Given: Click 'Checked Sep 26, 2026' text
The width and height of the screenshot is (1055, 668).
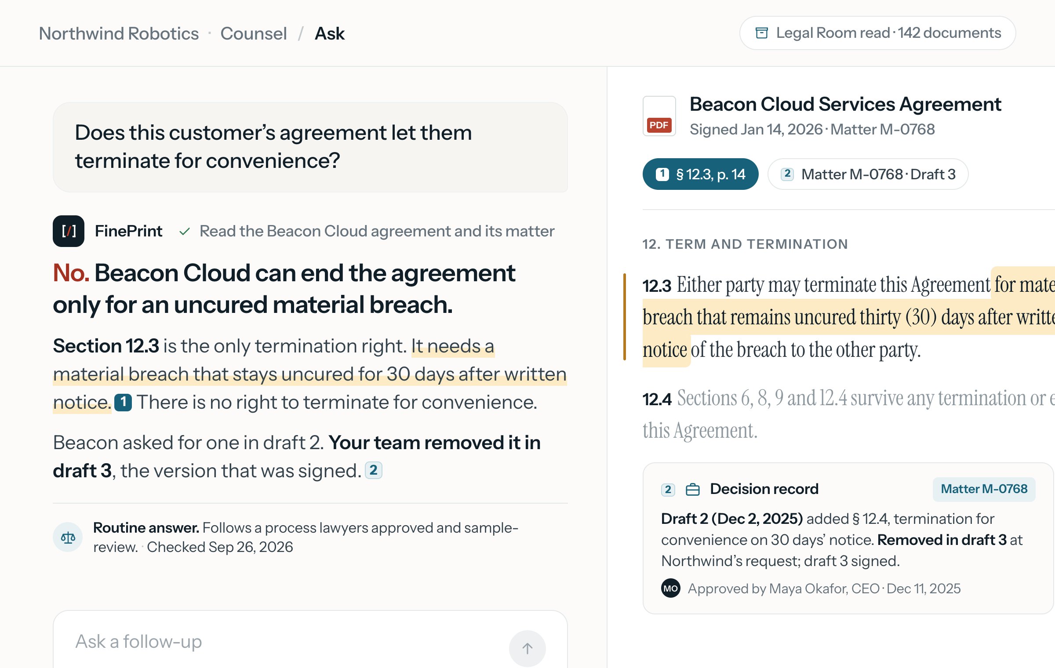Looking at the screenshot, I should tap(220, 547).
